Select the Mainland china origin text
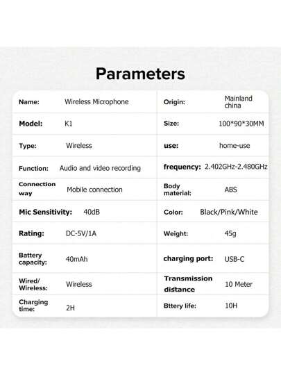 238,102
